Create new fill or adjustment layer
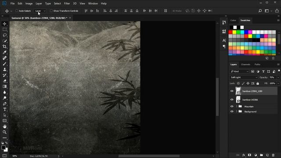This screenshot has width=281, height=158. tap(256, 155)
